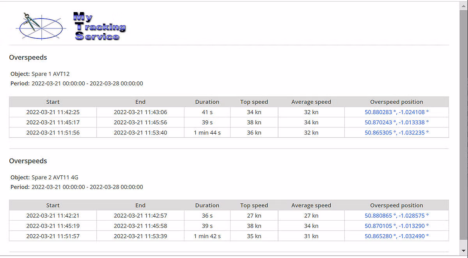Click start time 2022-03-21 11:42:25
468x258 pixels.
[x=53, y=112]
